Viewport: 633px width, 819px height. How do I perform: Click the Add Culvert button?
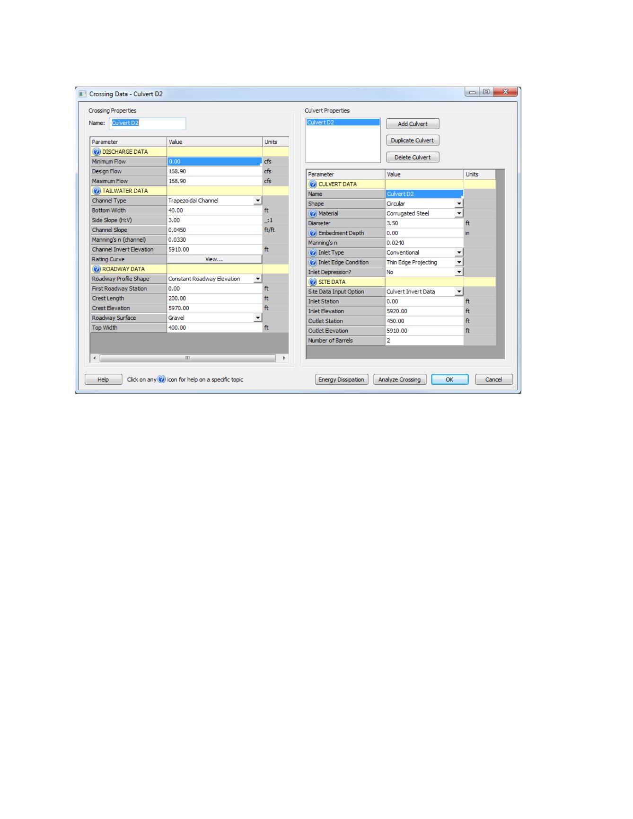(x=413, y=124)
